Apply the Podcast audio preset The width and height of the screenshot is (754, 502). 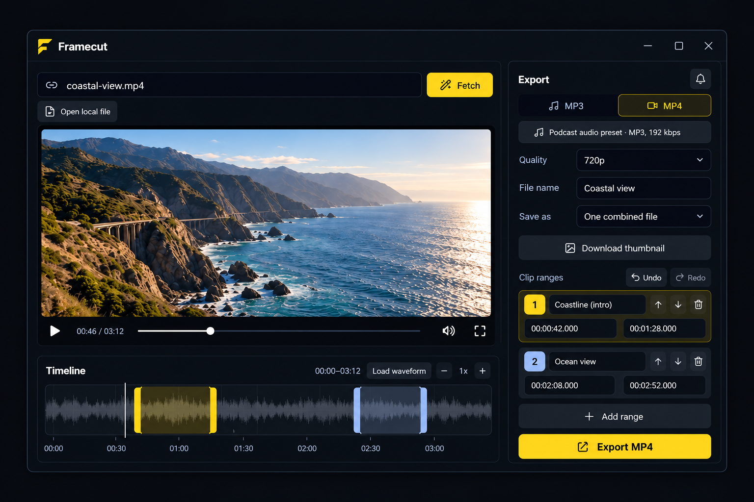(x=615, y=132)
